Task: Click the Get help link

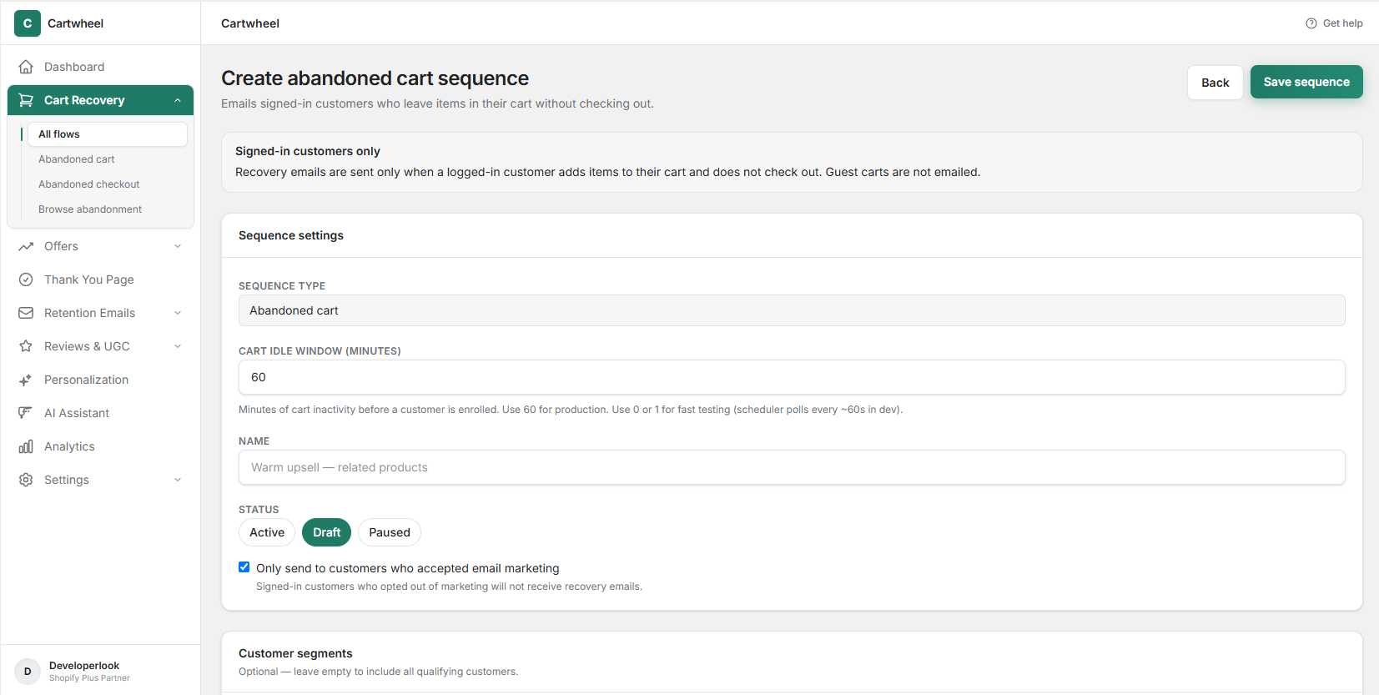Action: click(x=1334, y=23)
